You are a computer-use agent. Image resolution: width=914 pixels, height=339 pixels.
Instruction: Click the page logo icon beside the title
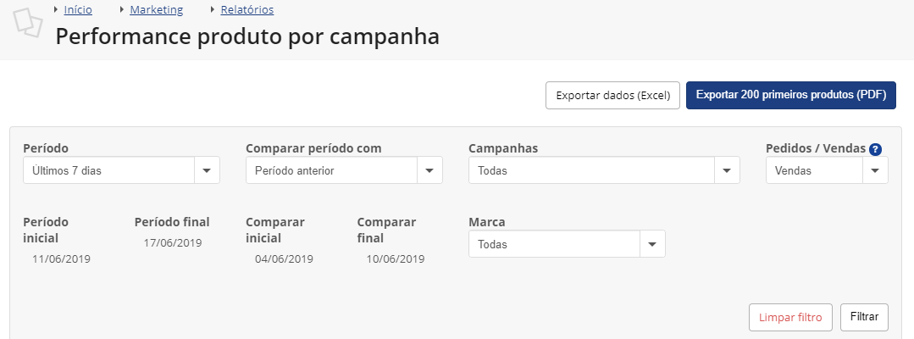click(x=28, y=23)
